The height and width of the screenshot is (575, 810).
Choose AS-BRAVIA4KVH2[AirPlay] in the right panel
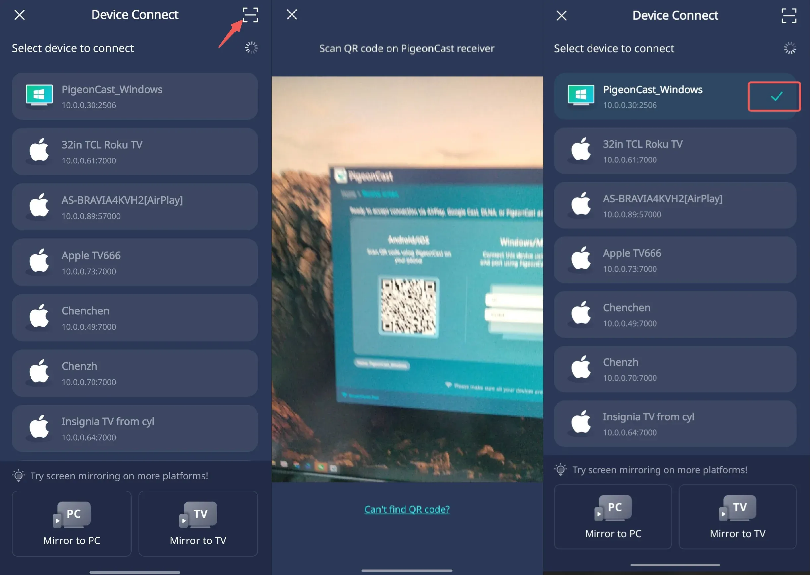(x=675, y=205)
